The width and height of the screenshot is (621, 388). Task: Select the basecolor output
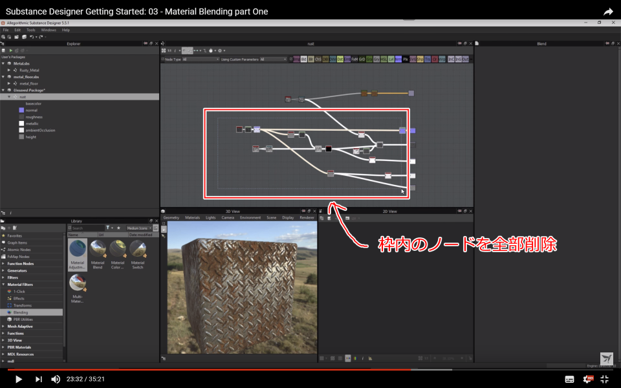coord(33,103)
